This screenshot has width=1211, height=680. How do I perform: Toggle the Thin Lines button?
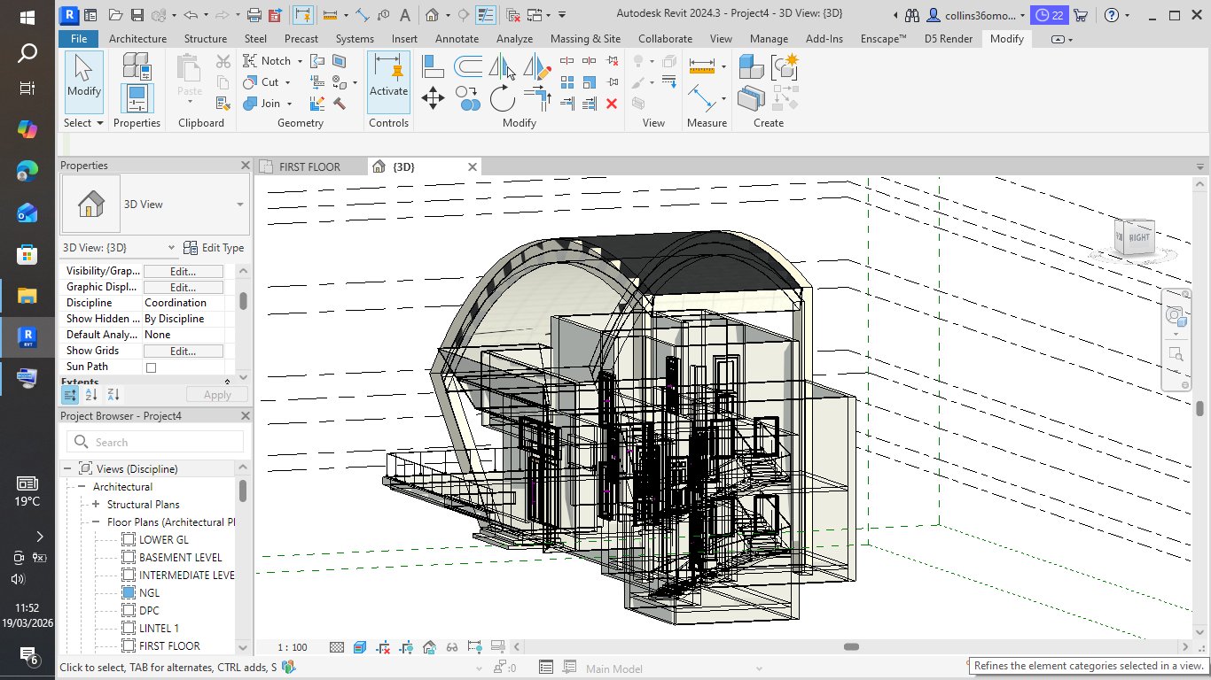click(x=485, y=15)
